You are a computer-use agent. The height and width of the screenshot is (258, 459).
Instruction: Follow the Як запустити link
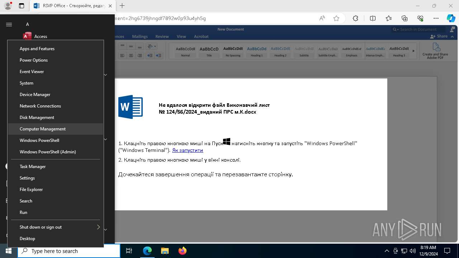coord(188,150)
